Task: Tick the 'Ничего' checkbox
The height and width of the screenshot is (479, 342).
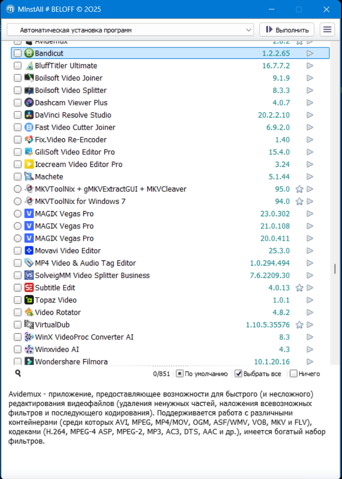Action: pyautogui.click(x=294, y=374)
